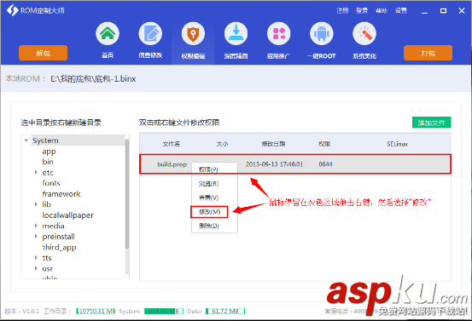Click the 大小 column header
The image size is (472, 321).
(222, 144)
